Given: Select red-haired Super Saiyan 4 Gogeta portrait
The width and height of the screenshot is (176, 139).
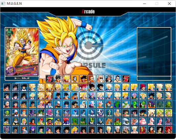Looking at the screenshot, I should [168, 130].
